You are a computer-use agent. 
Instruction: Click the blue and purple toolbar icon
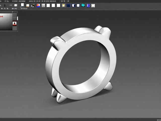(88, 6)
